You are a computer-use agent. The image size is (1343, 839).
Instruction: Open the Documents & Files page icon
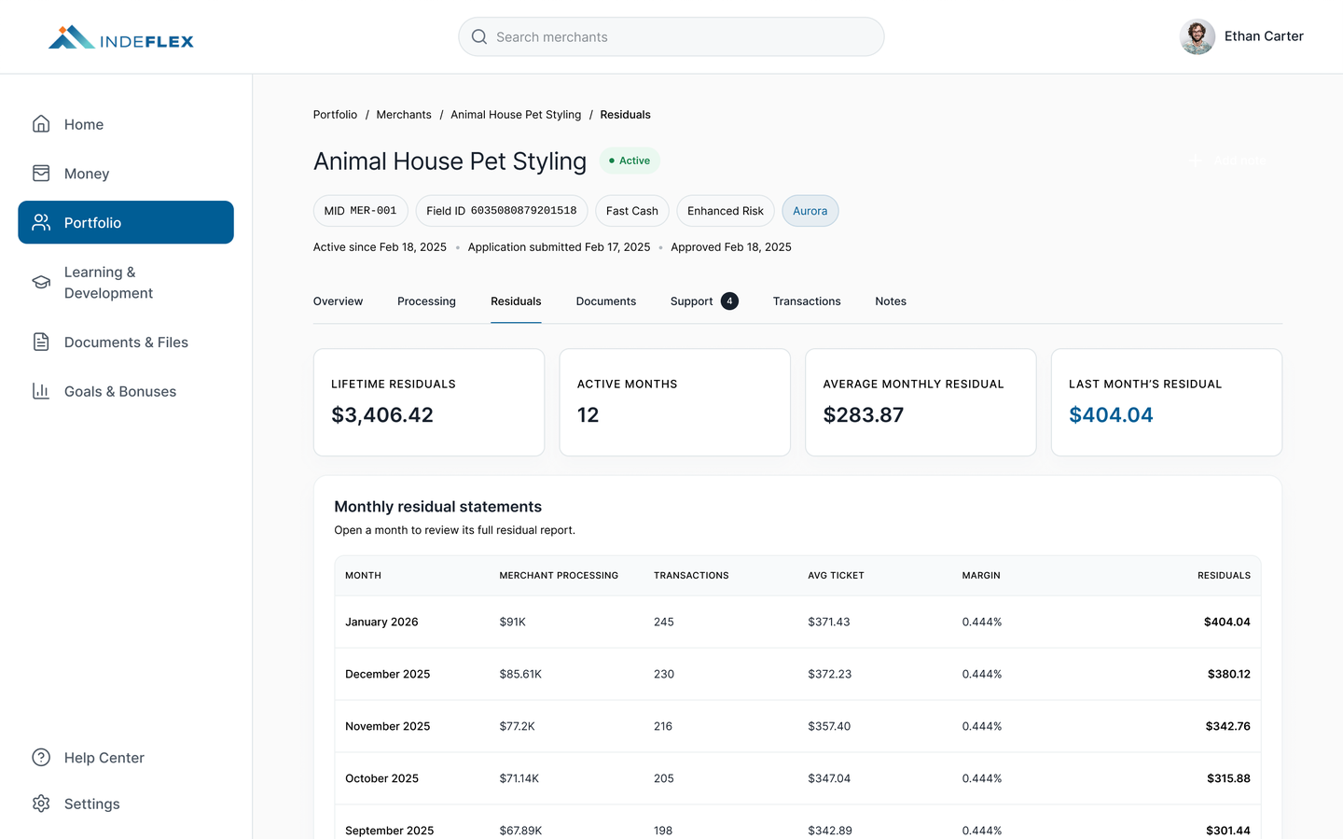coord(41,342)
